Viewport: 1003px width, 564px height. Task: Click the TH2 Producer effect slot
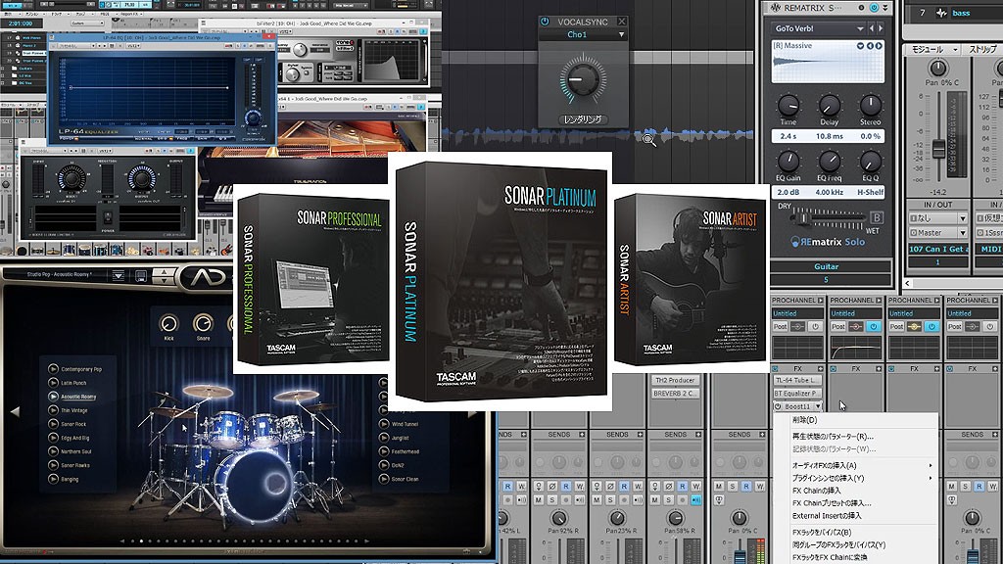pos(676,380)
